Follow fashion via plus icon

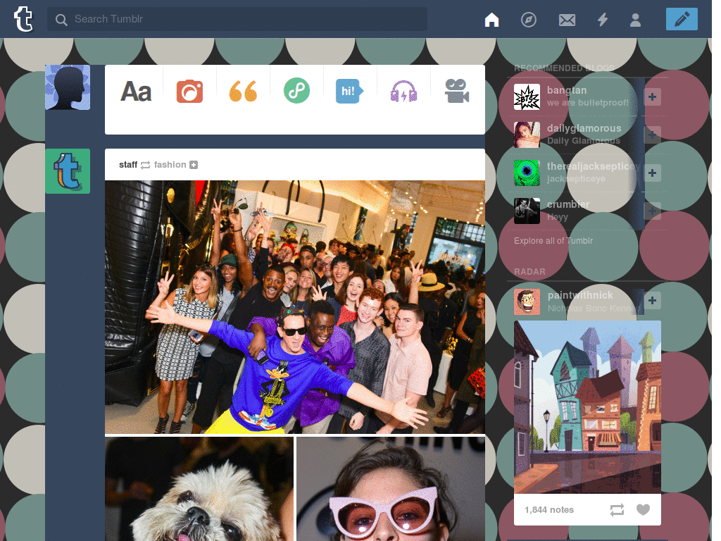click(x=194, y=165)
